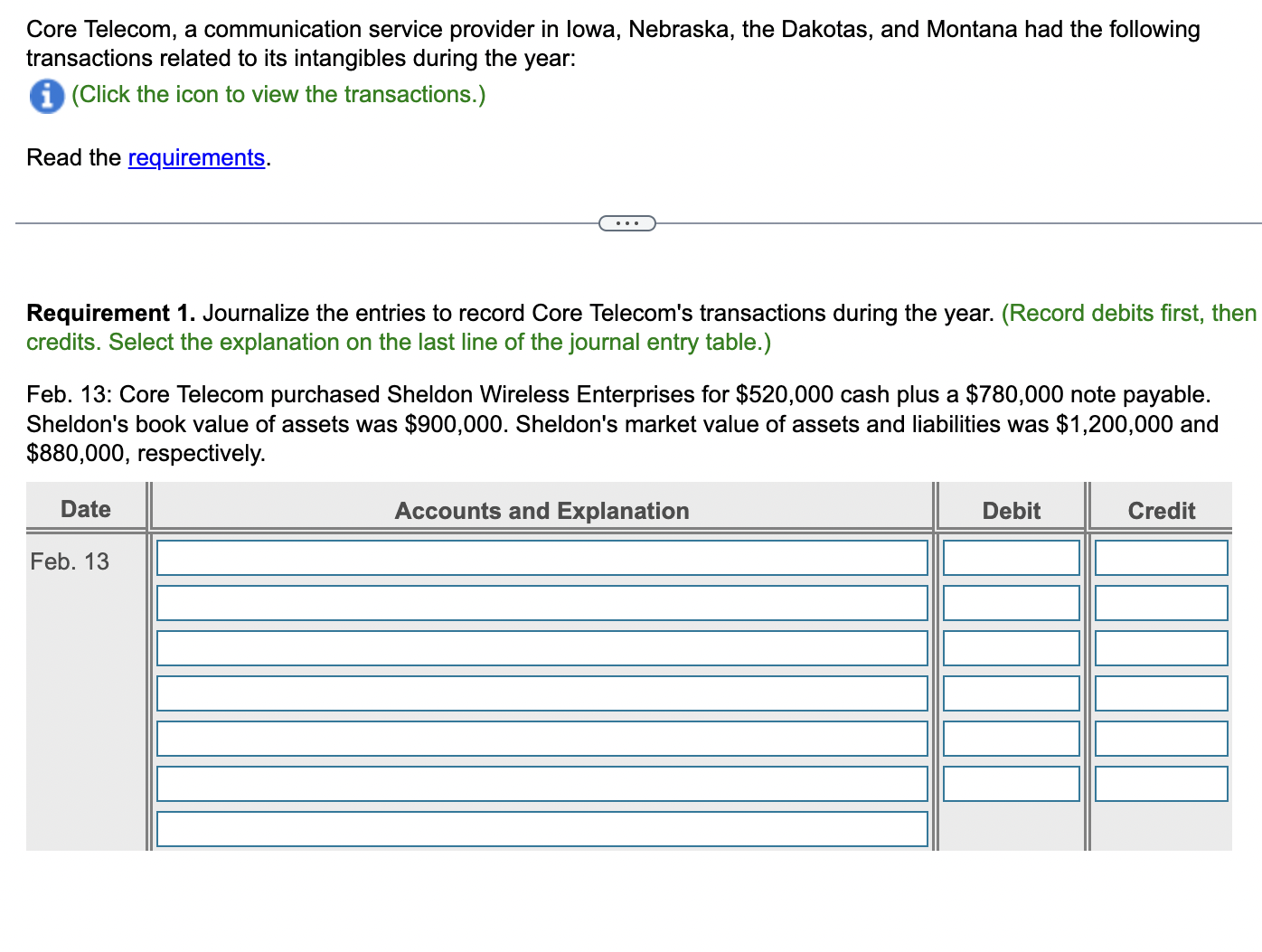The height and width of the screenshot is (952, 1262).
Task: Click the 'Accounts and Explanation' column header
Action: coord(542,511)
